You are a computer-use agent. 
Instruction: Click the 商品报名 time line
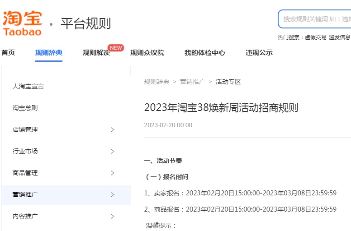[240, 209]
